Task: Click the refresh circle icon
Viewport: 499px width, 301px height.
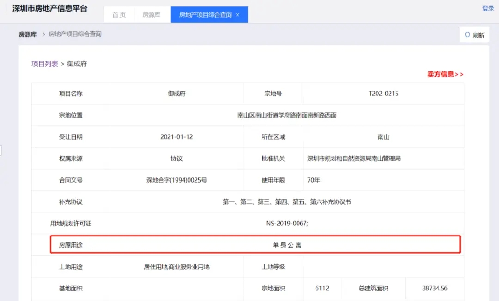Action: [468, 35]
